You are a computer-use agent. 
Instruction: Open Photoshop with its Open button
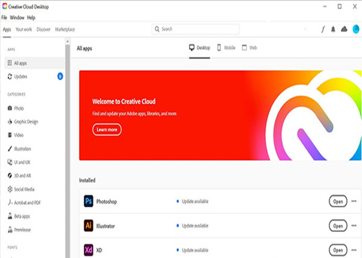click(338, 201)
